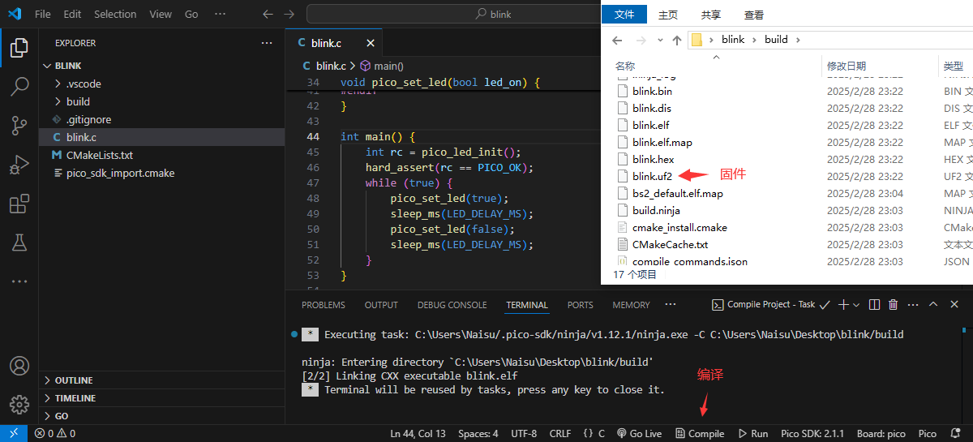
Task: Sort by 修改日期 column header
Action: pyautogui.click(x=846, y=66)
